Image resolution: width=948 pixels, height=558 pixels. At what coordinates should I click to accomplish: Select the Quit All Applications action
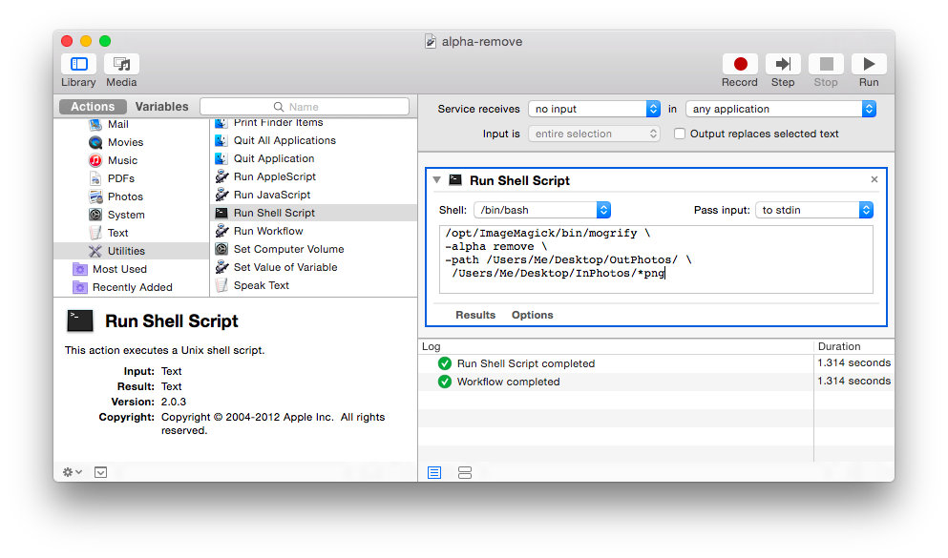coord(284,141)
